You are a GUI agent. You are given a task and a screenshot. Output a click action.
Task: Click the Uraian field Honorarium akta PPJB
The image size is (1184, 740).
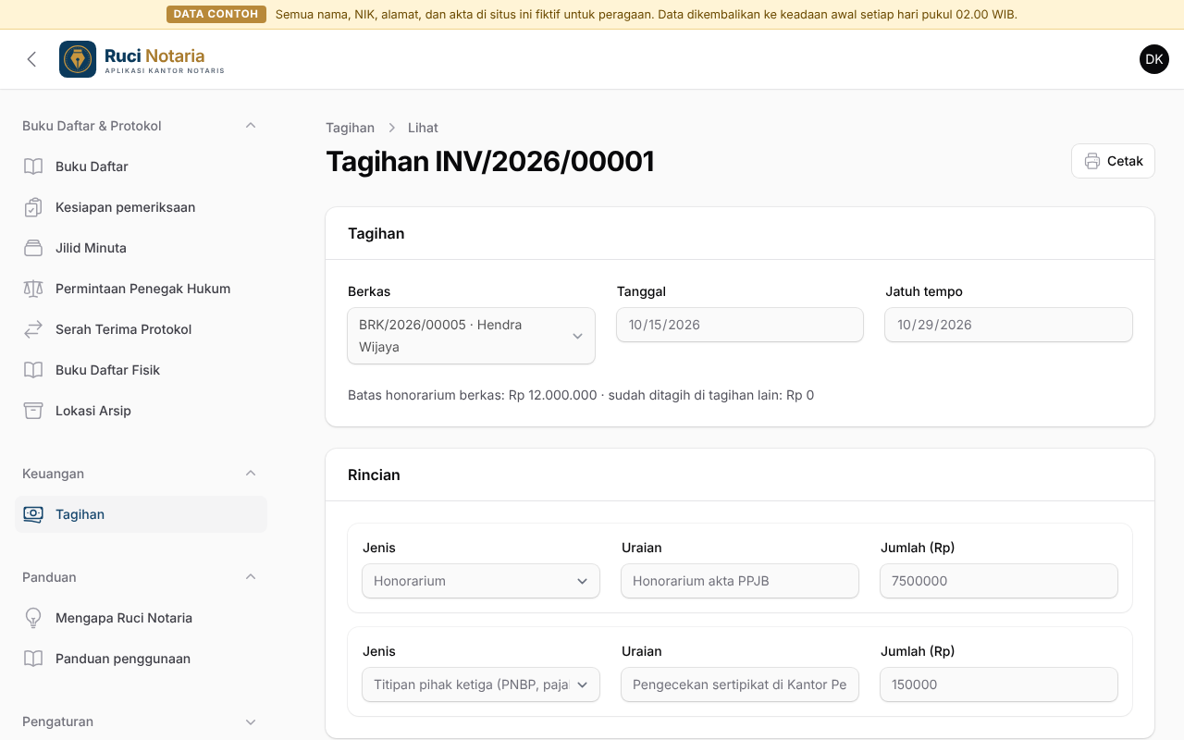740,581
